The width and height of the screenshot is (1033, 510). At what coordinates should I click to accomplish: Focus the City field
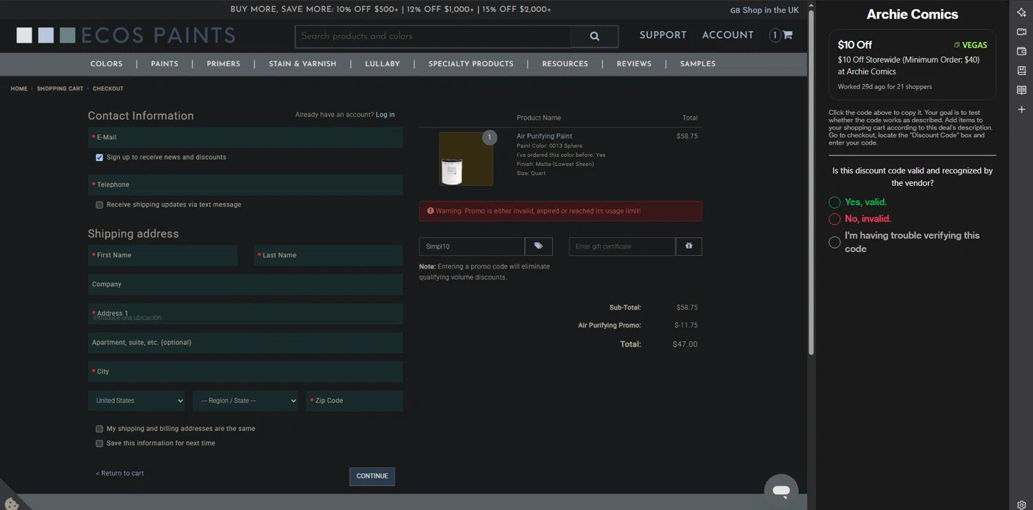(x=245, y=372)
